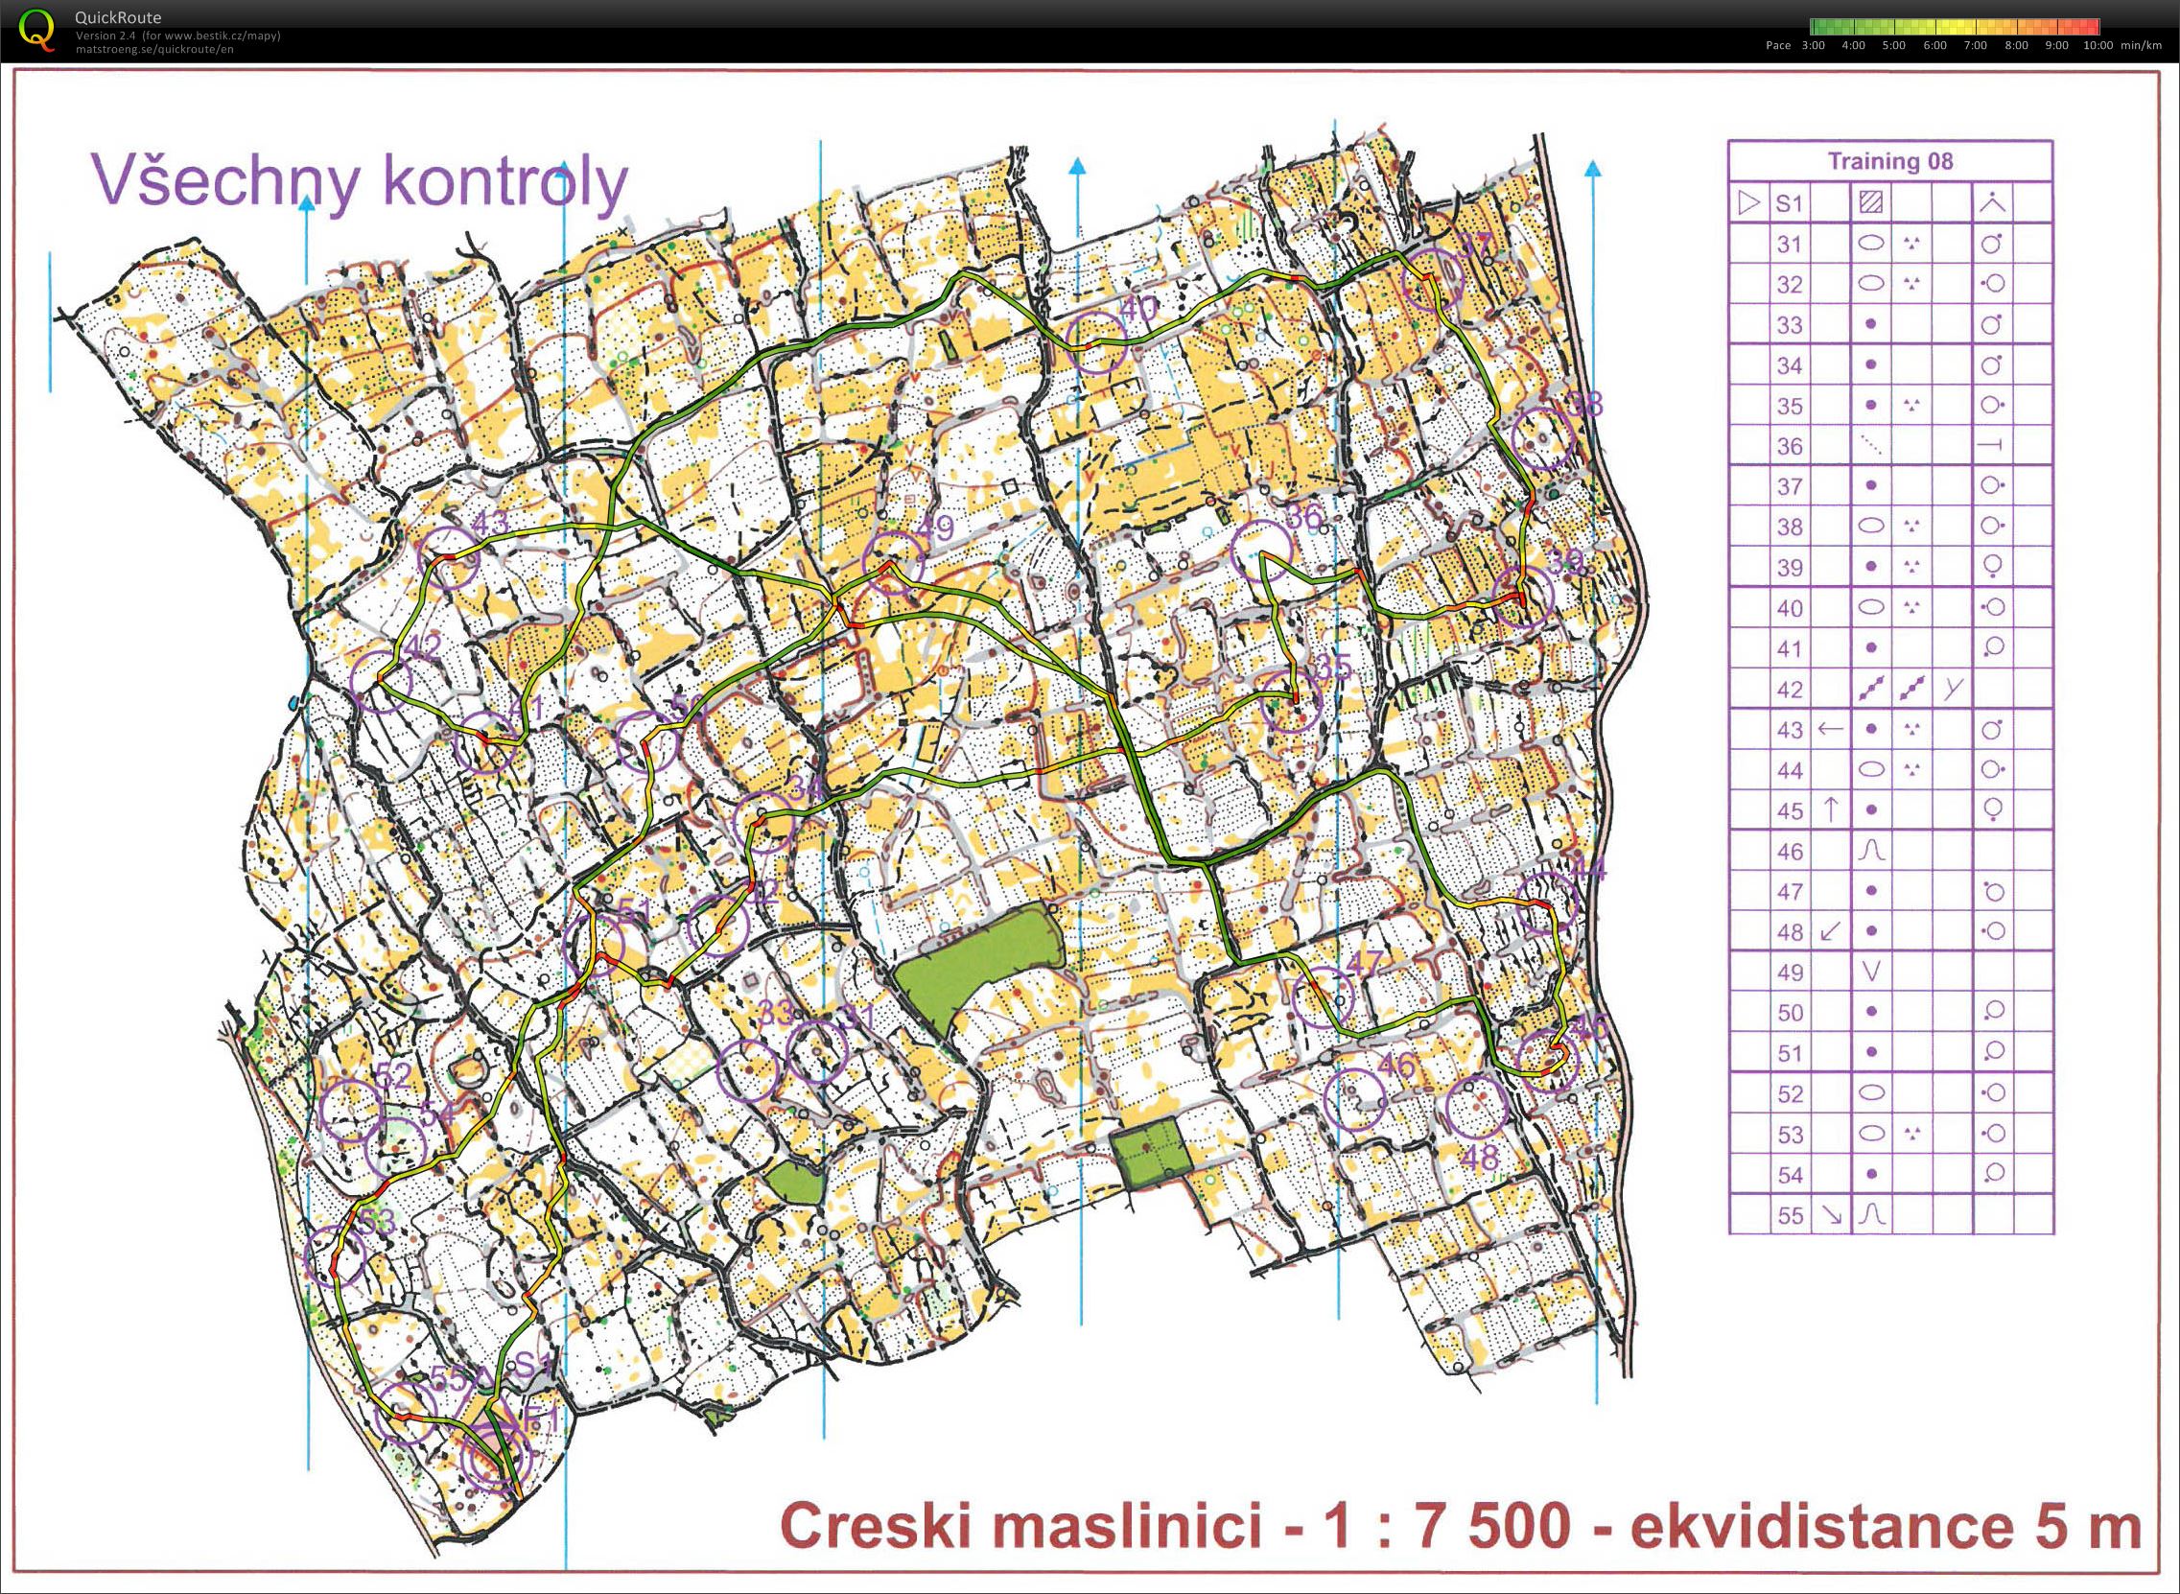Click the left arrow symbol in table row 43
This screenshot has width=2180, height=1594.
coord(1830,730)
